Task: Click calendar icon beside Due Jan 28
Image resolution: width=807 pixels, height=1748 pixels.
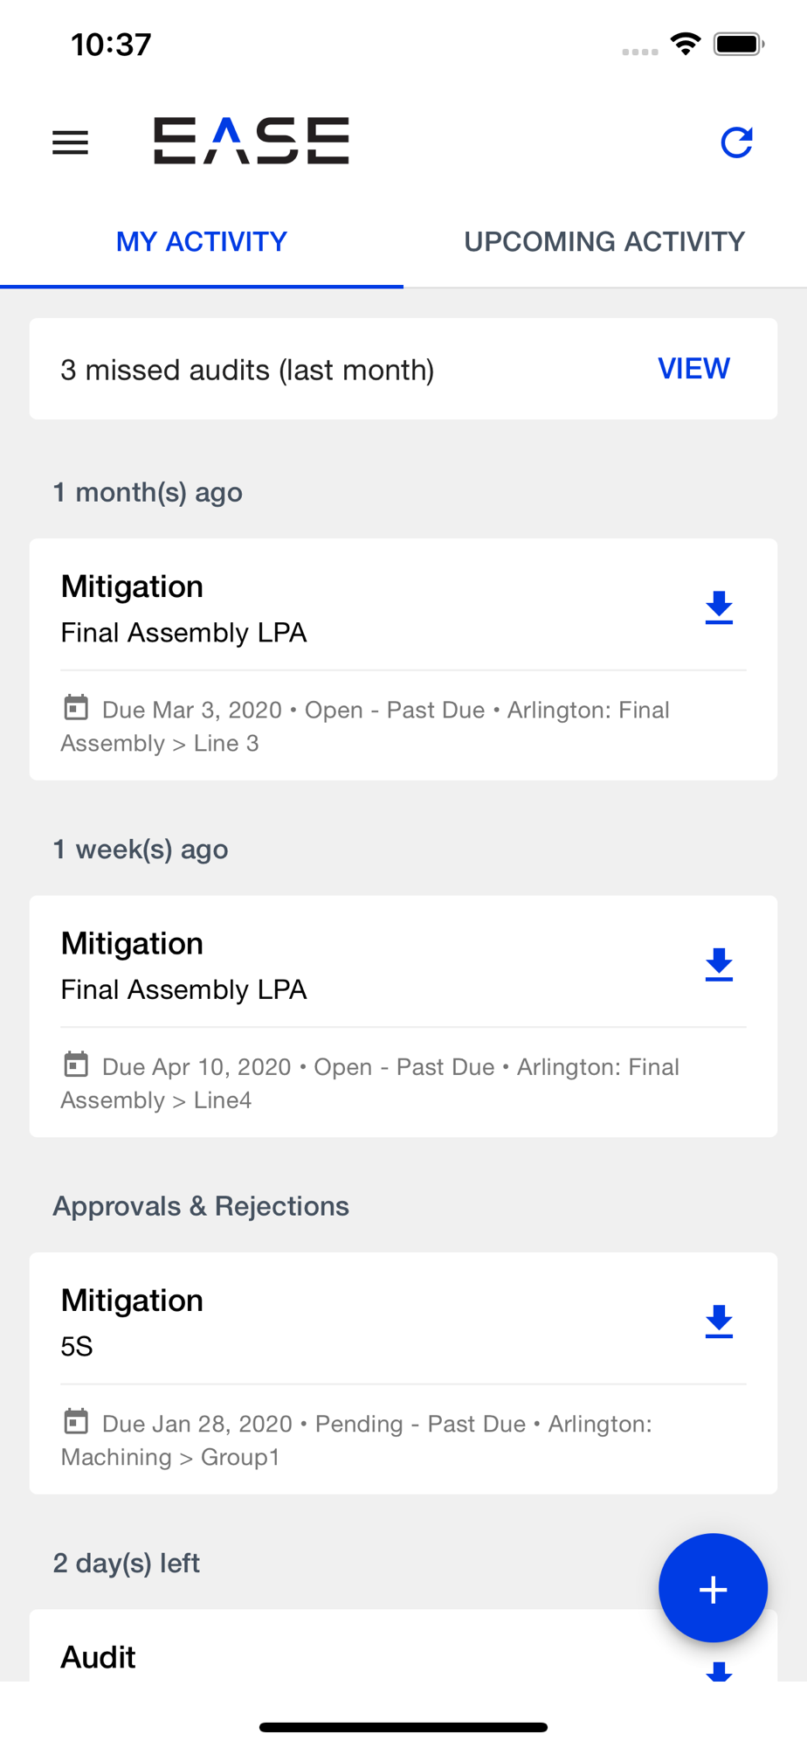Action: coord(76,1421)
